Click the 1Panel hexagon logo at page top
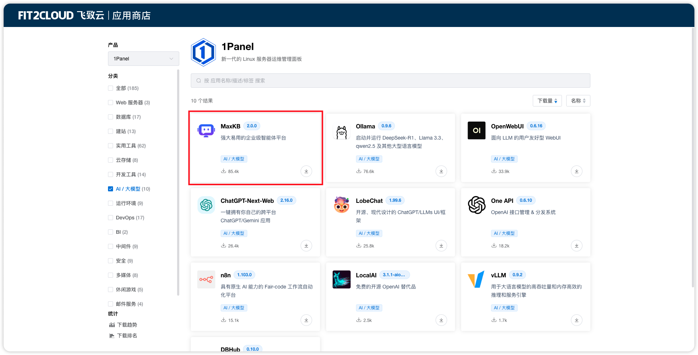Viewport: 698px width, 355px height. click(203, 52)
